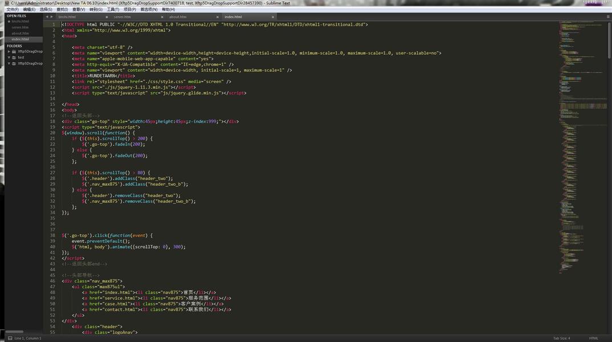Open the 选择(S) menu
Screen dimensions: 612x342
46,9
